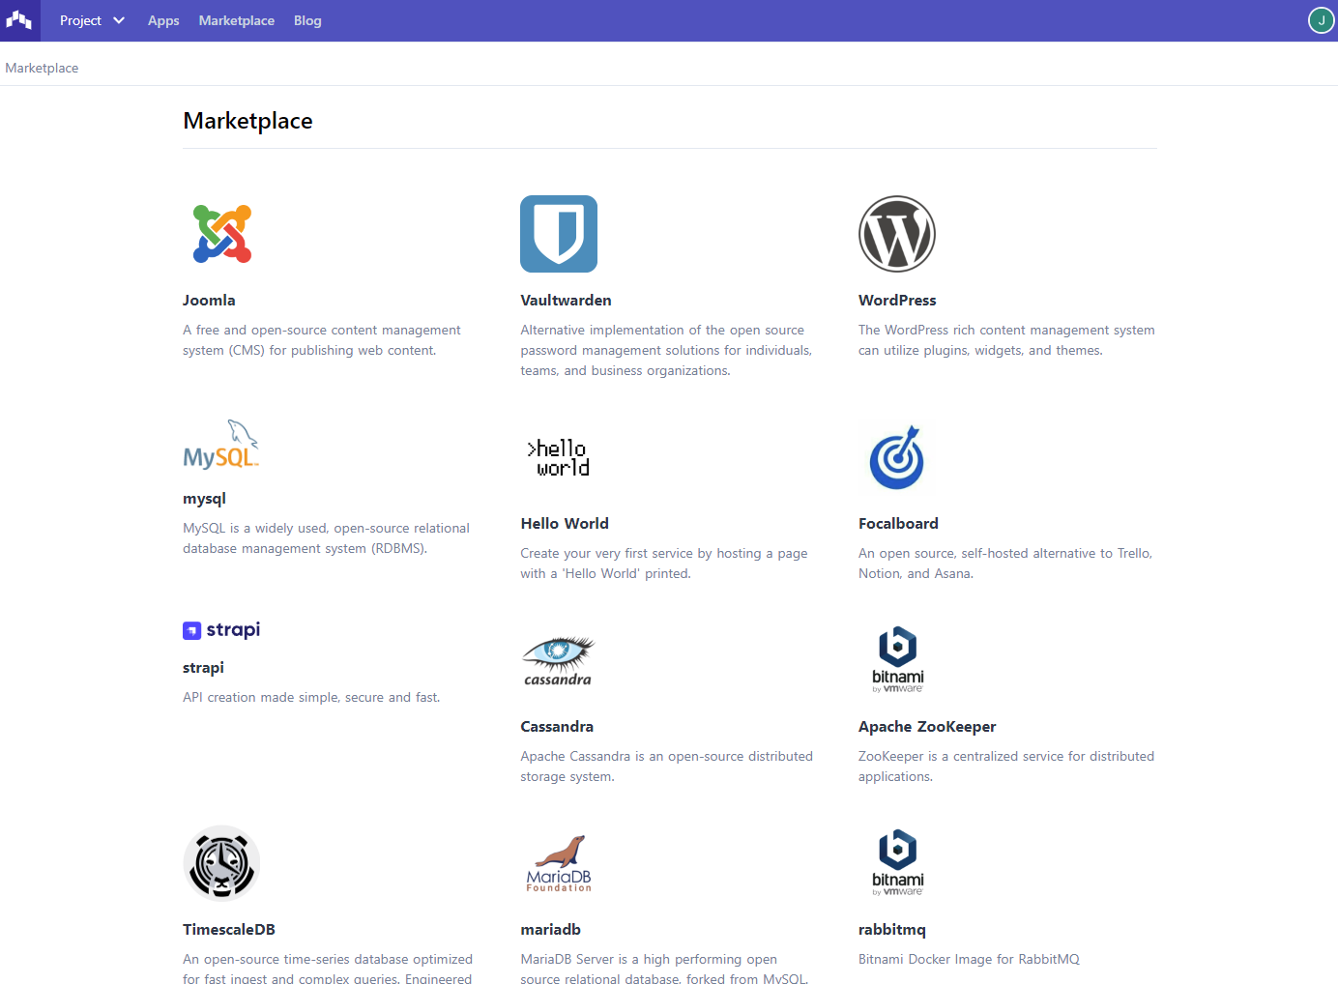Viewport: 1338px width, 984px height.
Task: Click MariaDB Server description text
Action: [x=664, y=969]
